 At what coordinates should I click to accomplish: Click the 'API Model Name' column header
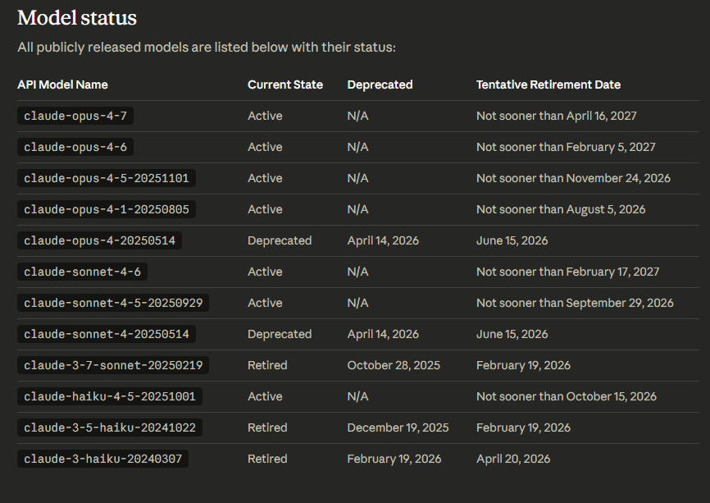(x=62, y=85)
